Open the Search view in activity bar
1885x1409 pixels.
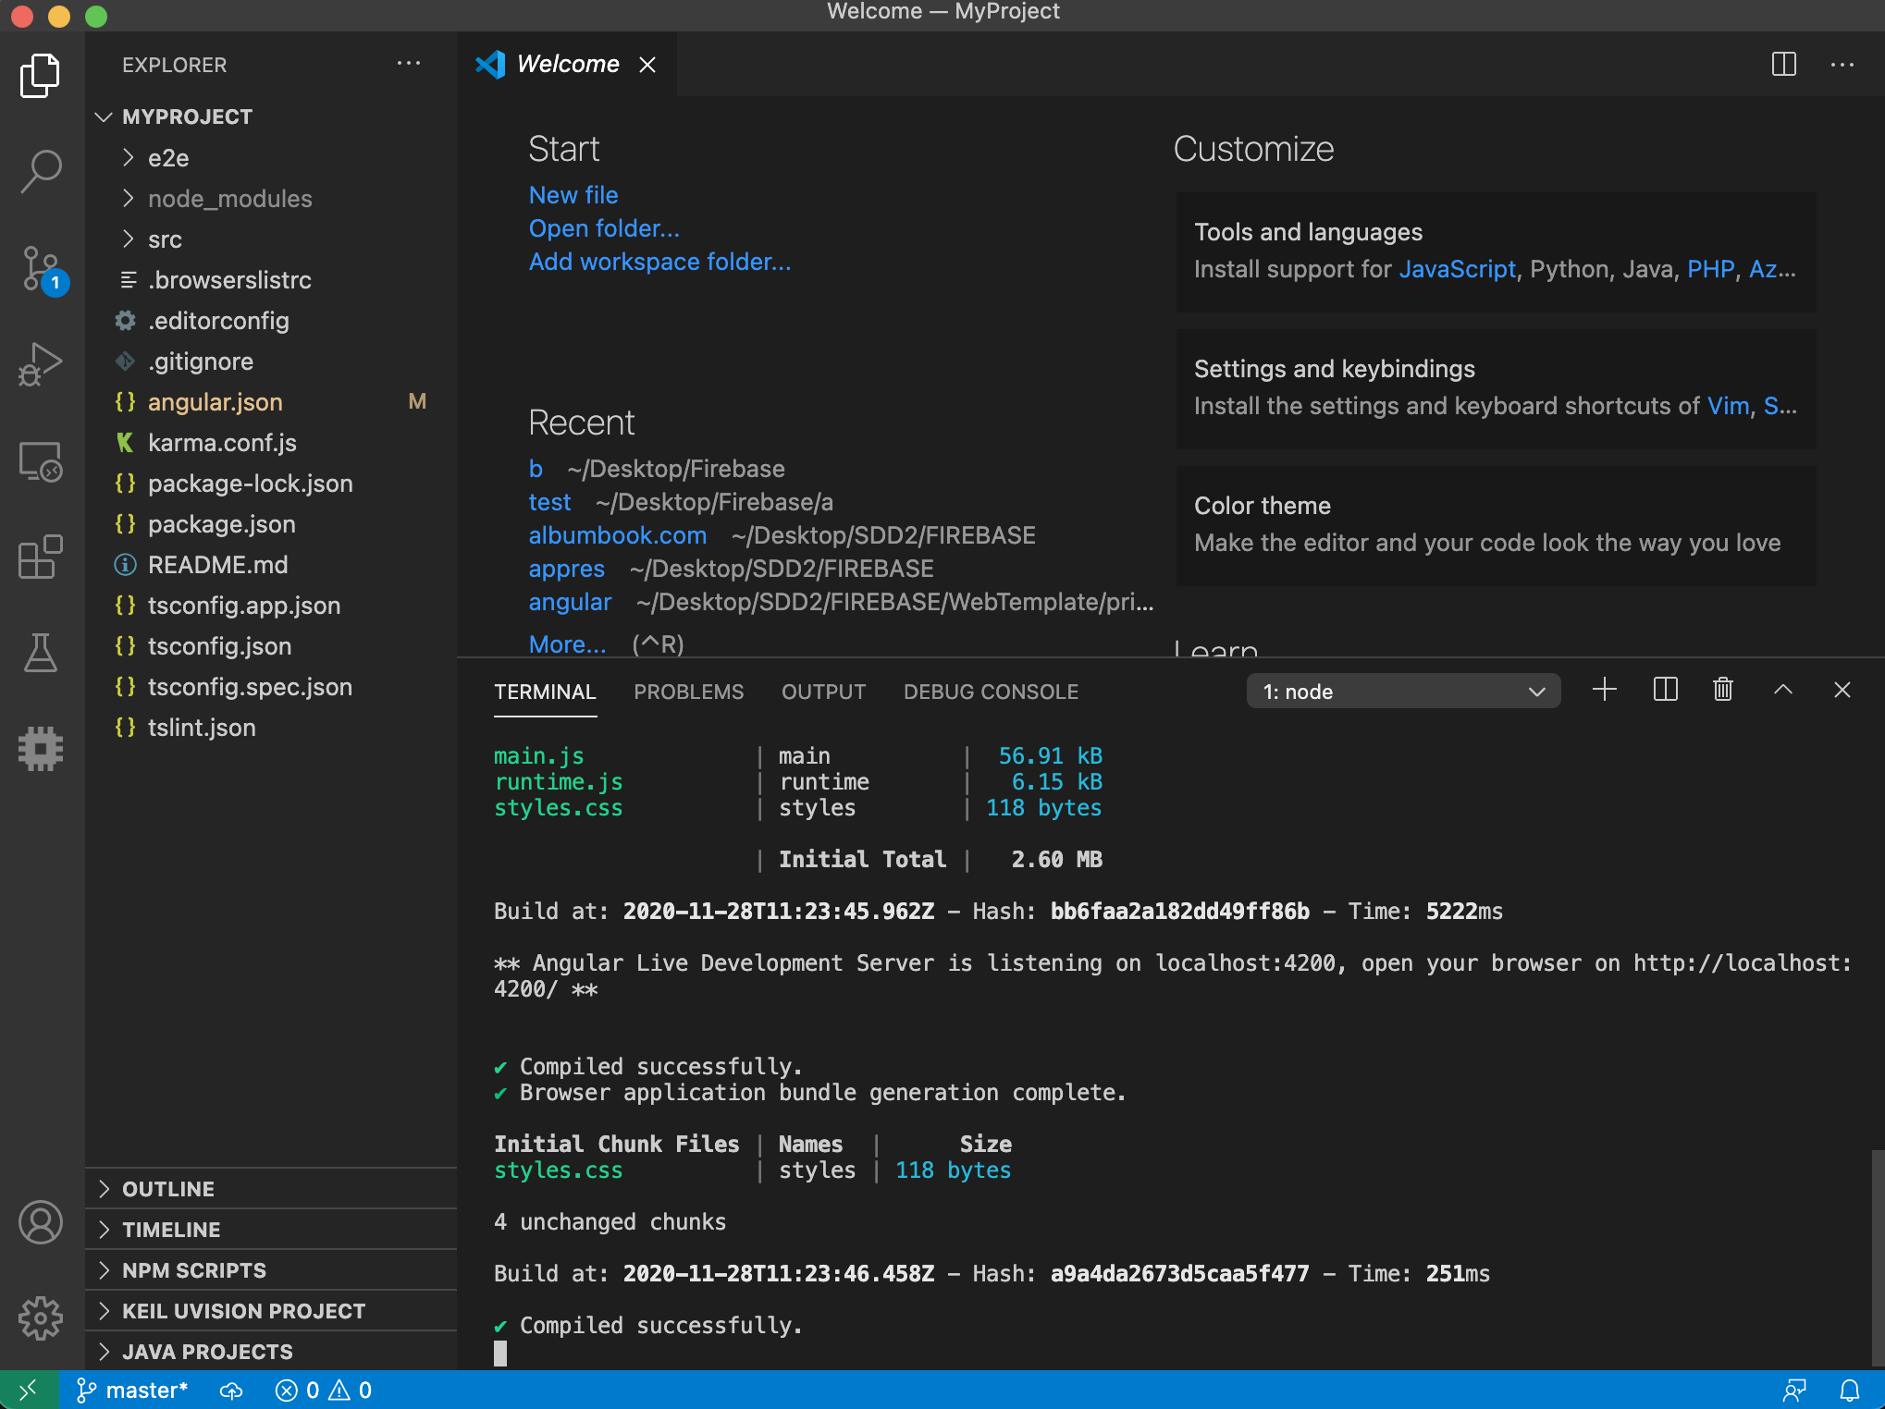pos(41,171)
